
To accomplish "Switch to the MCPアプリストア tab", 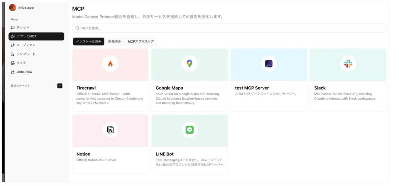I will [141, 42].
